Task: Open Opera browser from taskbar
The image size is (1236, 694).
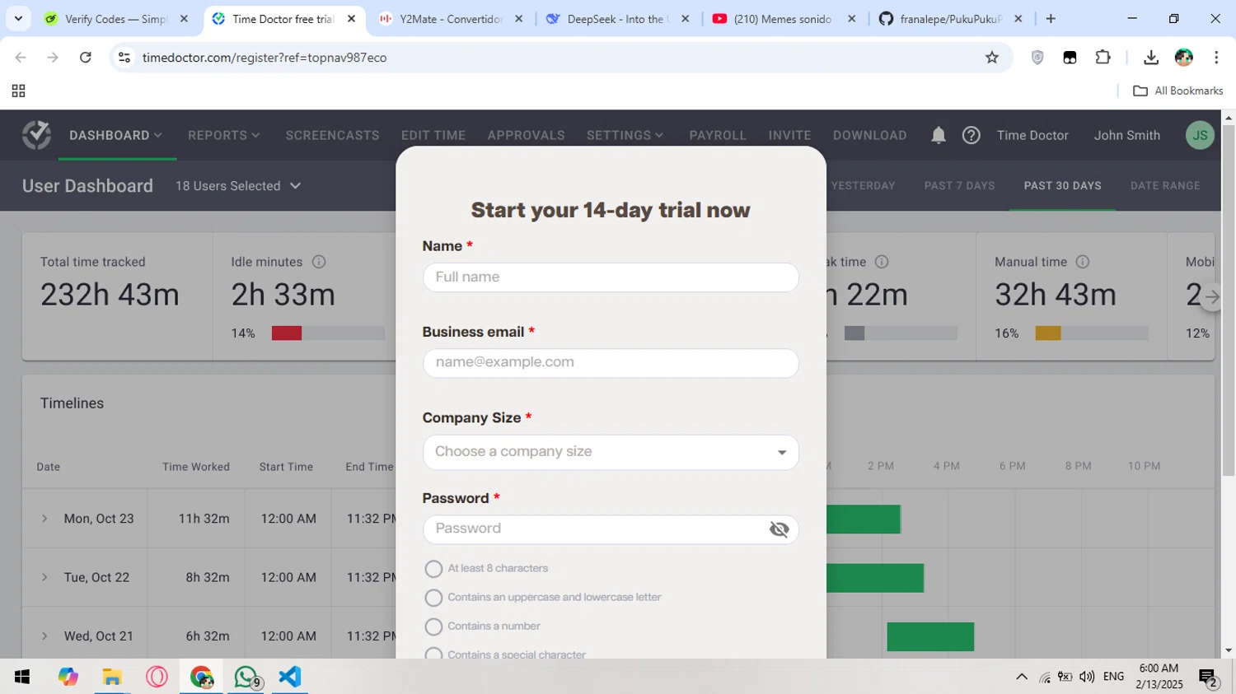Action: tap(157, 677)
